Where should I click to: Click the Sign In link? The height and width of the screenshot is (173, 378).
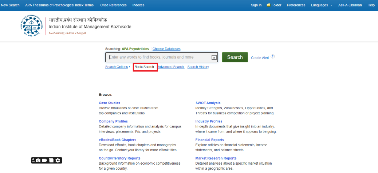pyautogui.click(x=256, y=5)
